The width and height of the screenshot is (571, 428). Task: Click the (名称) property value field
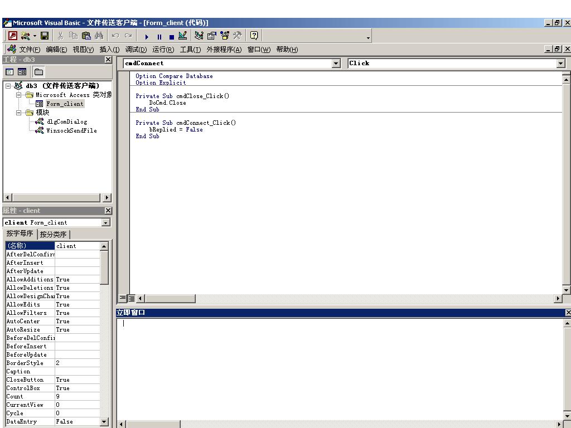[77, 246]
